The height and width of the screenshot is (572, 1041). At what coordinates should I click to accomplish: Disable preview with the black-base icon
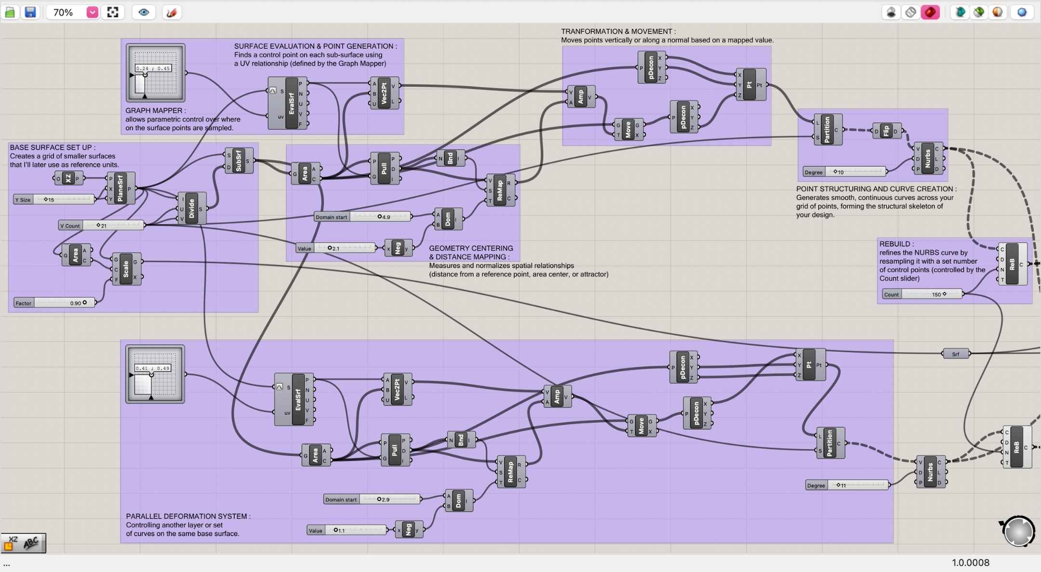(891, 12)
